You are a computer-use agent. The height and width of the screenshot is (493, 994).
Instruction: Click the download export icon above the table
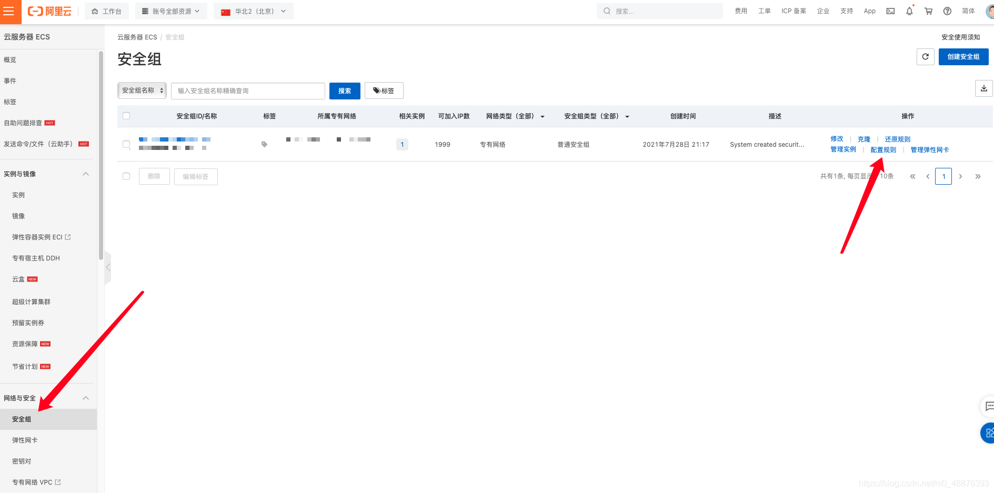click(x=983, y=88)
